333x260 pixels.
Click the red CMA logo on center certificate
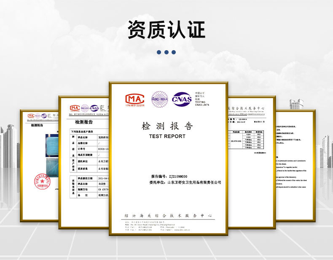click(x=134, y=100)
